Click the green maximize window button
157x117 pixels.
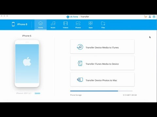(7, 16)
